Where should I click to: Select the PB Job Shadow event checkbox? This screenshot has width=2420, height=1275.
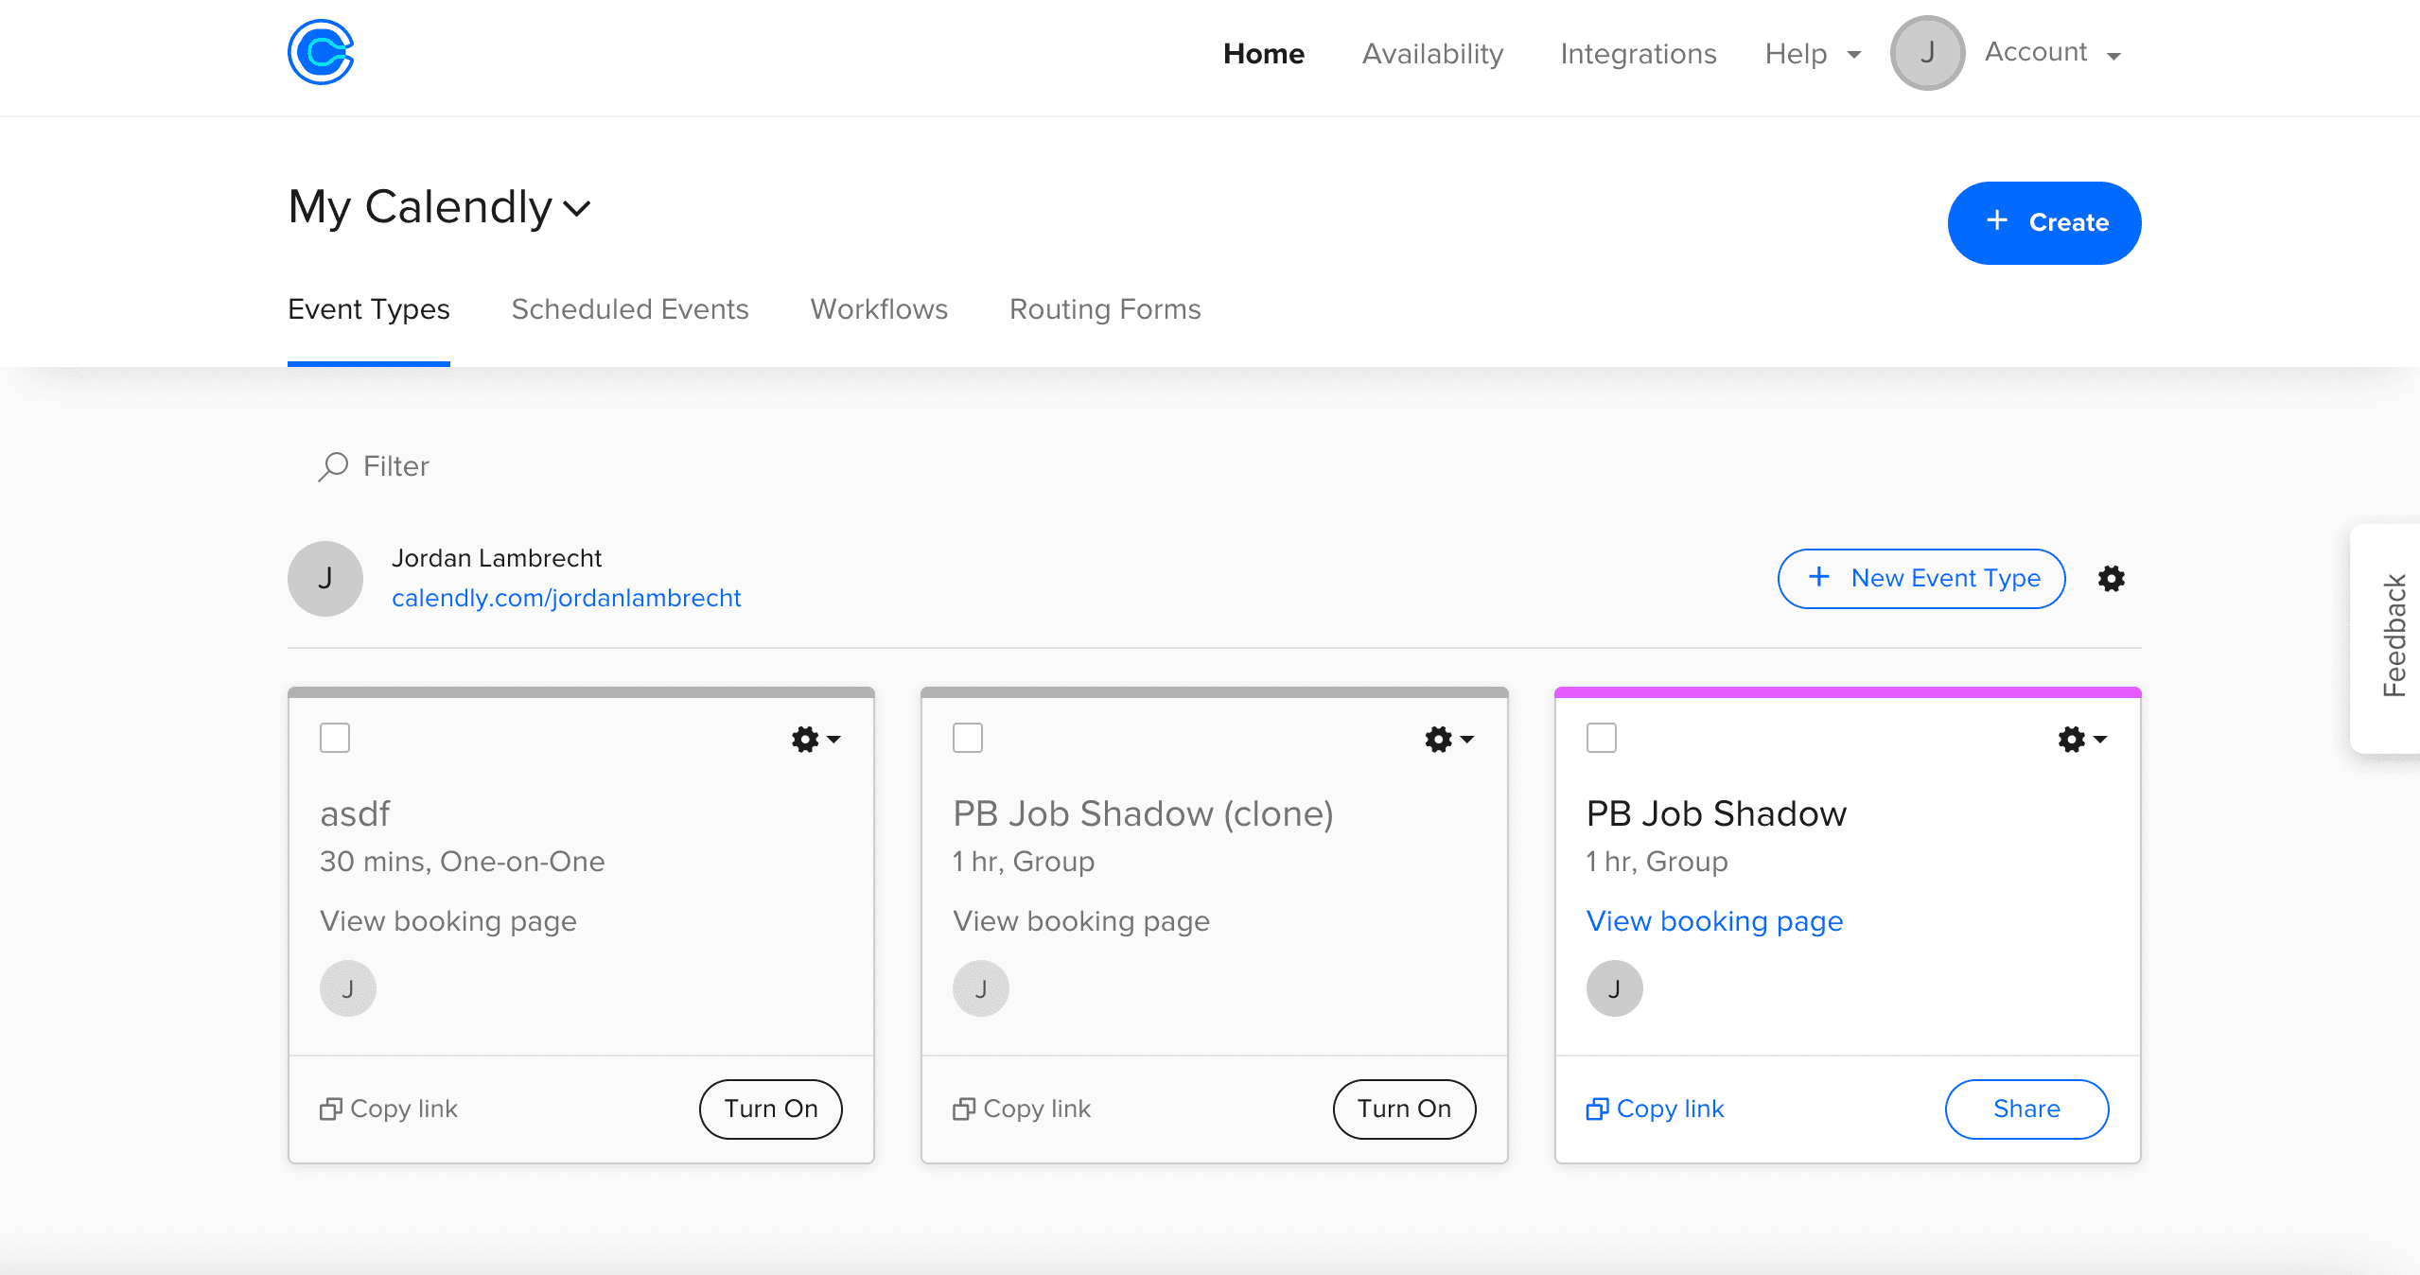(x=1602, y=738)
